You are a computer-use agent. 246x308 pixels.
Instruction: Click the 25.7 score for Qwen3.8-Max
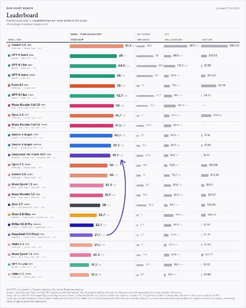[102, 215]
